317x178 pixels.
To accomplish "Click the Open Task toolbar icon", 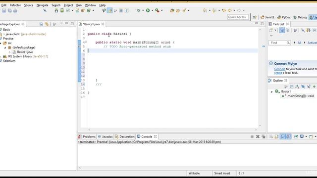I will [x=178, y=10].
